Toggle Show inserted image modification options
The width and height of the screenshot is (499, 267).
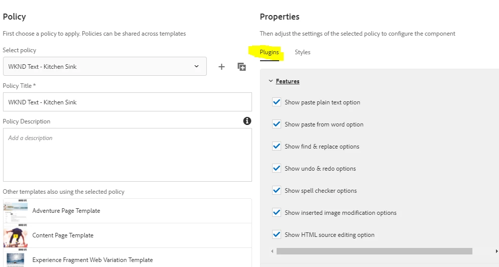pos(277,213)
